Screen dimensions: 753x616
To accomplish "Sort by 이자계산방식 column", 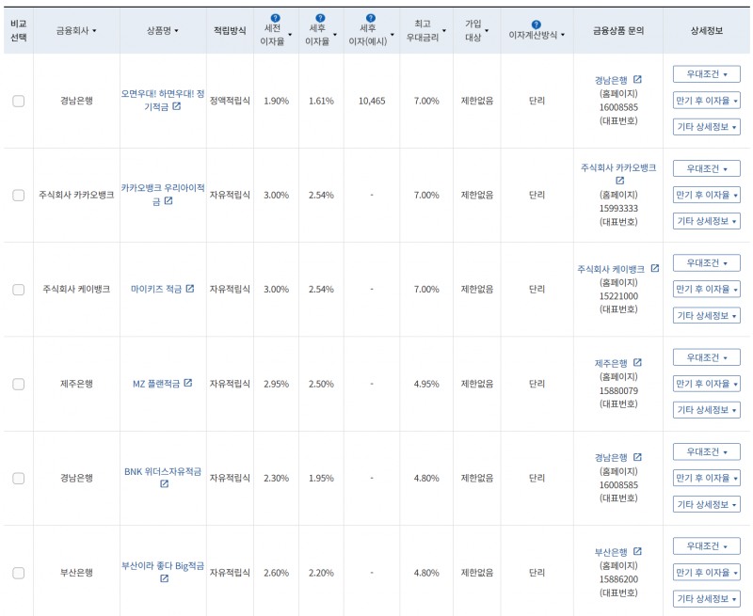I will click(537, 35).
